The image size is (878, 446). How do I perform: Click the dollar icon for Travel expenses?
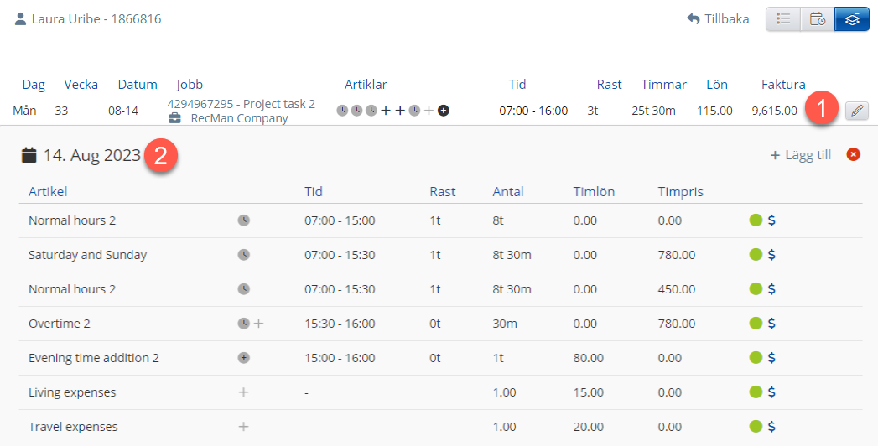click(771, 427)
